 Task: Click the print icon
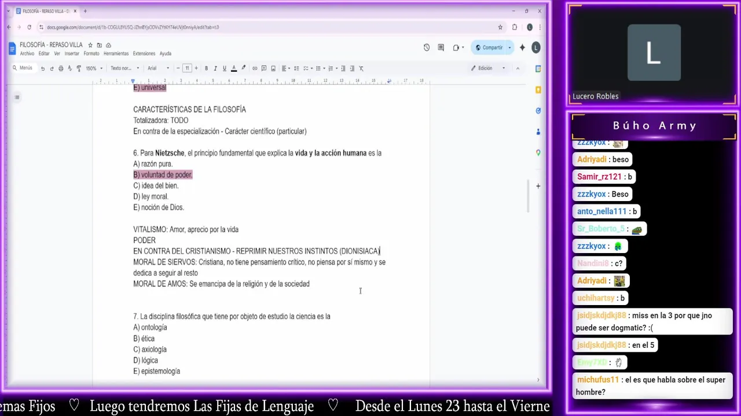[61, 68]
